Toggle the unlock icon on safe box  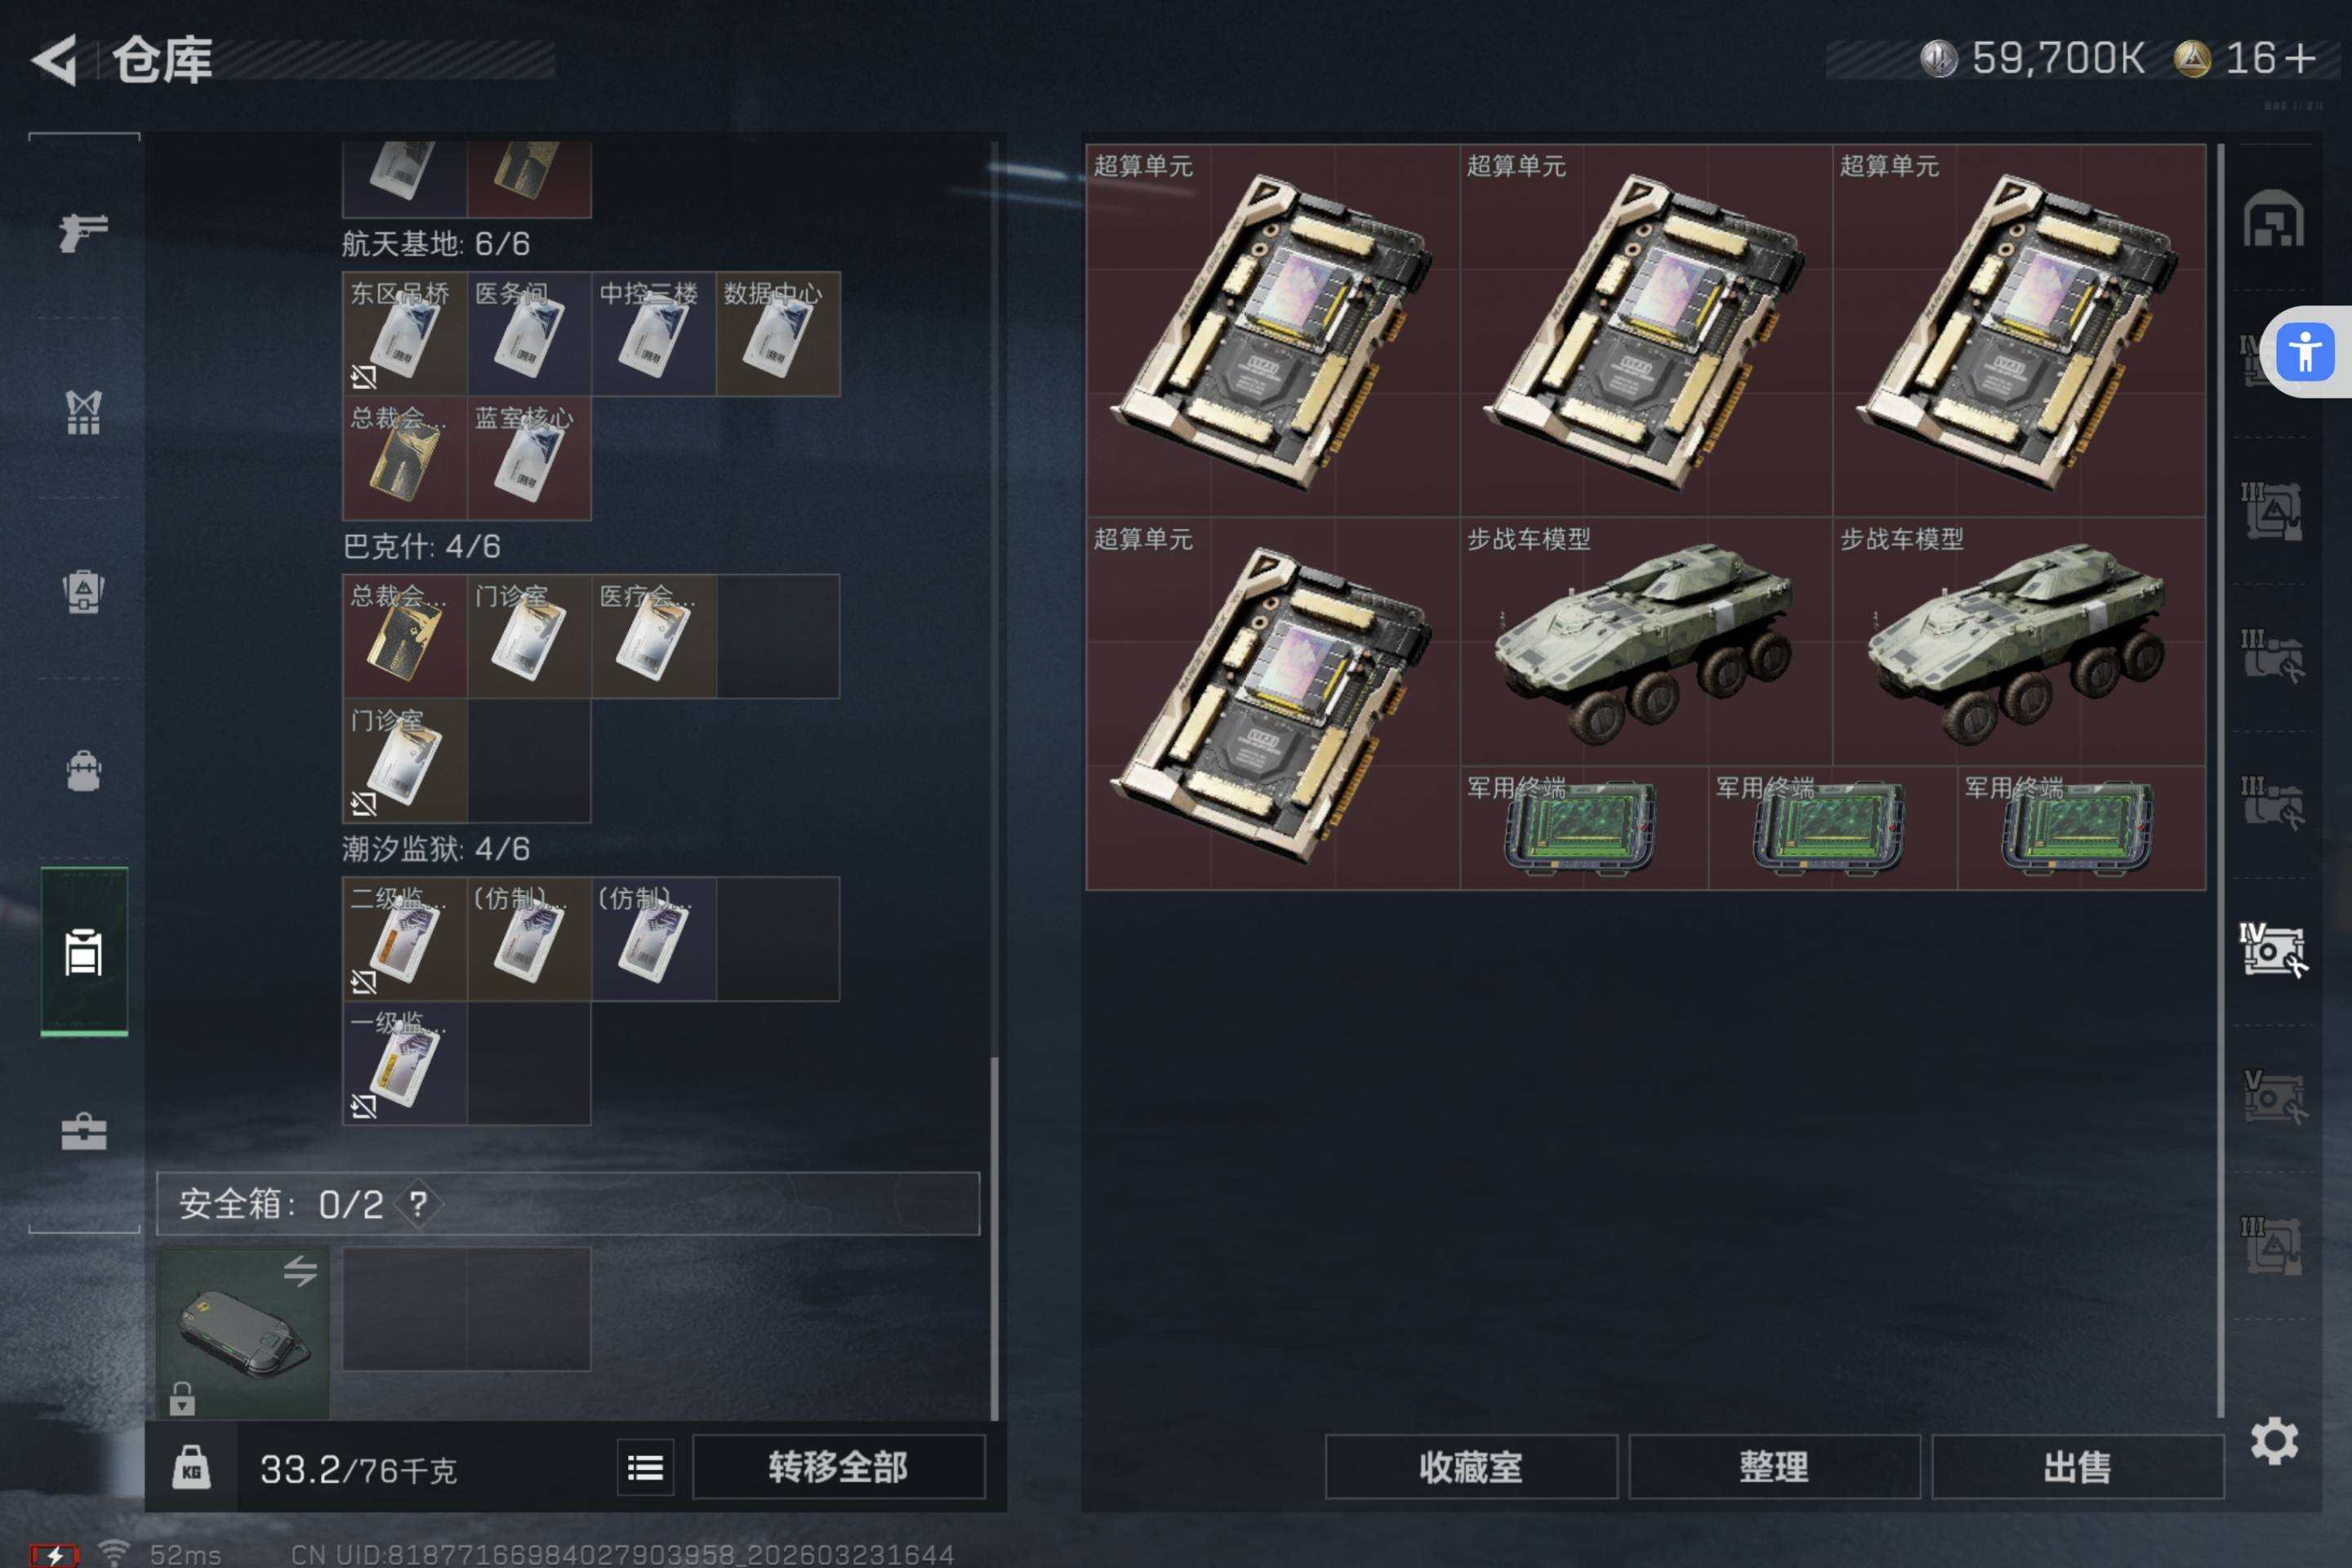pos(182,1399)
